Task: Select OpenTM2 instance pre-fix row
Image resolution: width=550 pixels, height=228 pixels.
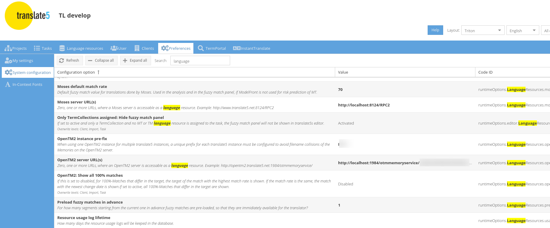Action: [302, 144]
